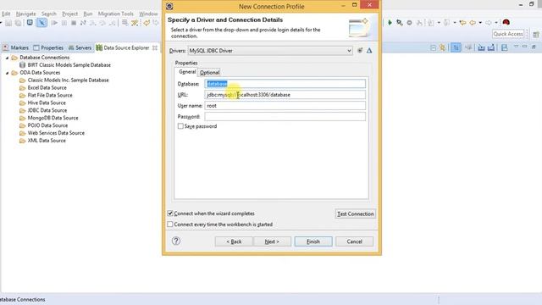Switch to the Servers view tab
Image resolution: width=542 pixels, height=305 pixels.
pos(80,47)
